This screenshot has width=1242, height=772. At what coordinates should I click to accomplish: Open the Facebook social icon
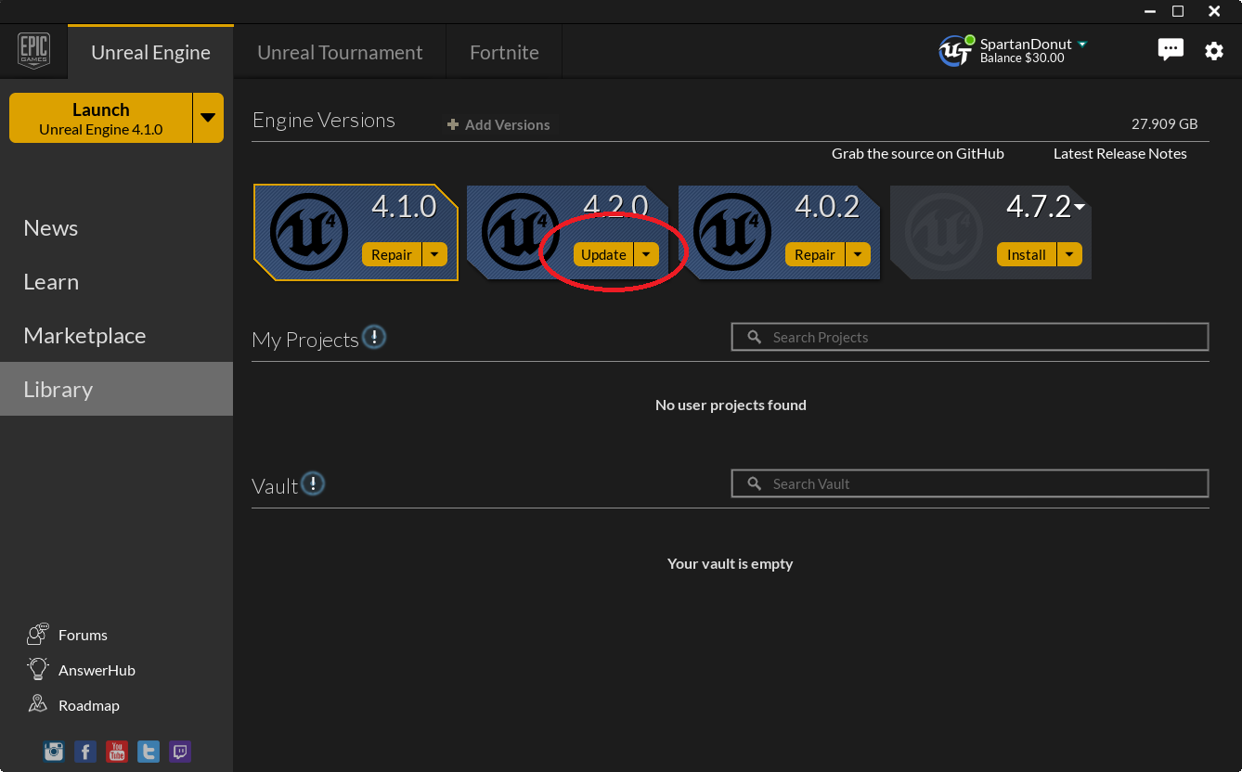[x=85, y=752]
